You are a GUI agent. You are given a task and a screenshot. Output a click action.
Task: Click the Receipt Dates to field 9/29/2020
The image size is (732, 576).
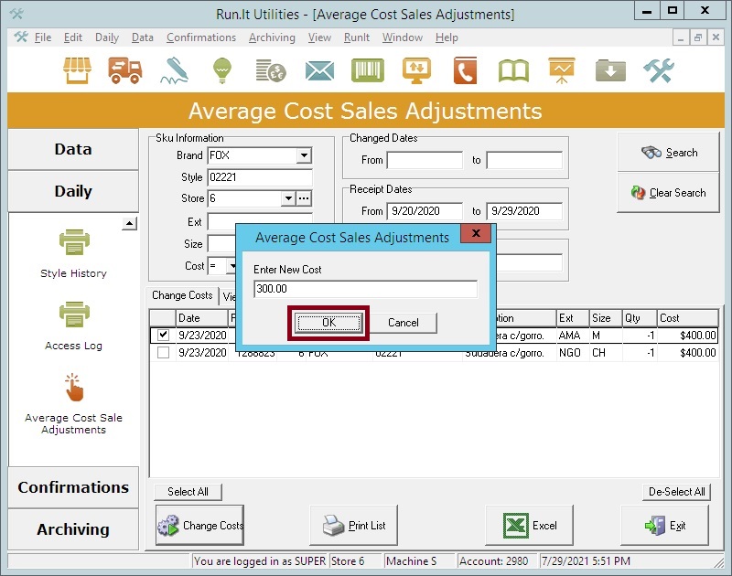[x=524, y=211]
